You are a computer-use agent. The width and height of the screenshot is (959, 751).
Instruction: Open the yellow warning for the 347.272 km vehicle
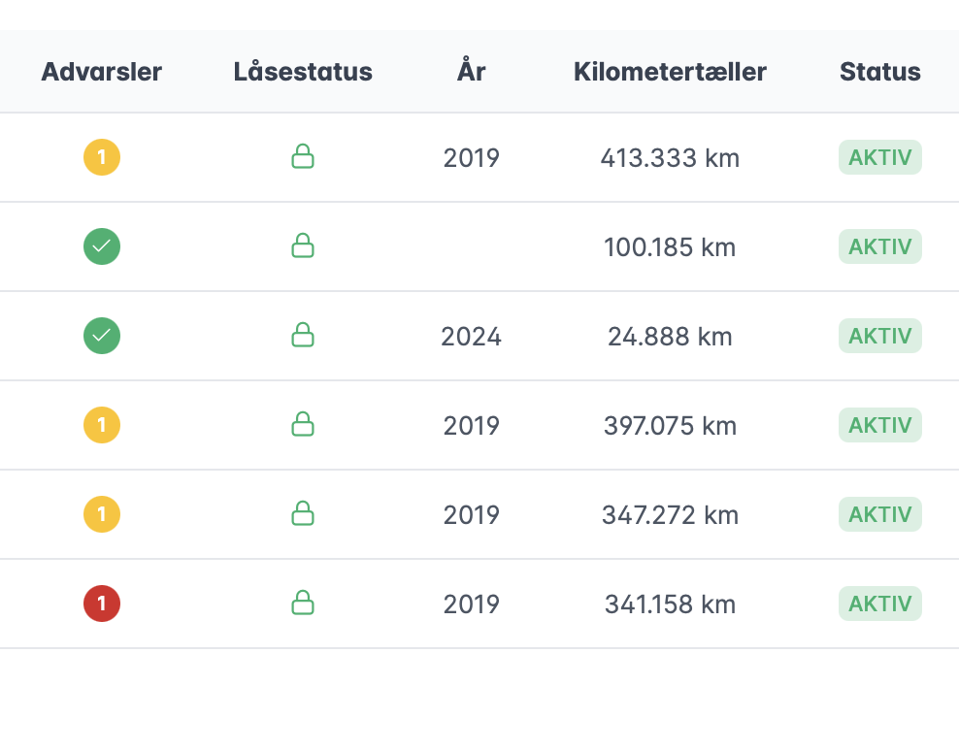[102, 514]
